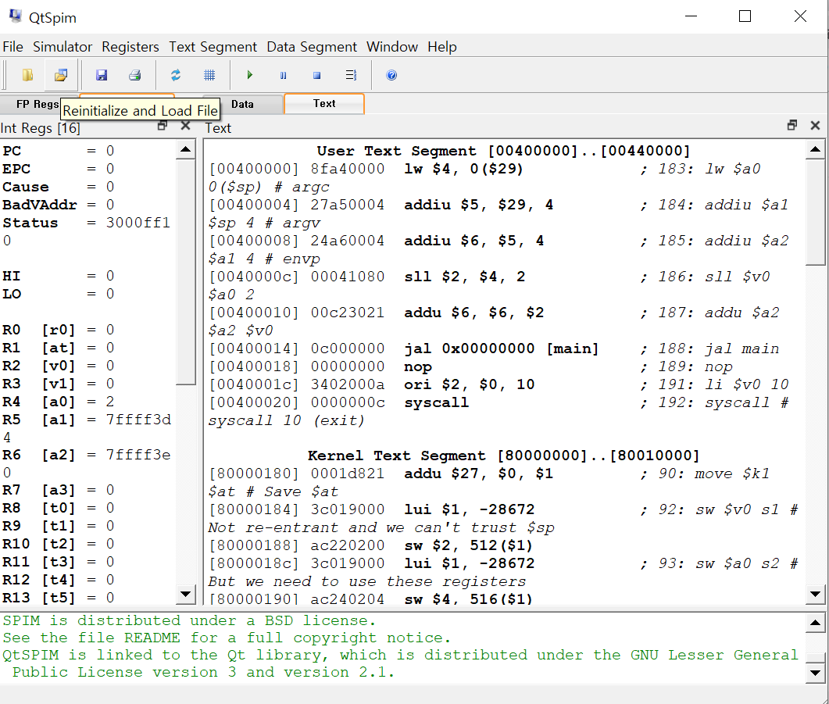Click the syscall instruction at [00400020]

coord(498,412)
